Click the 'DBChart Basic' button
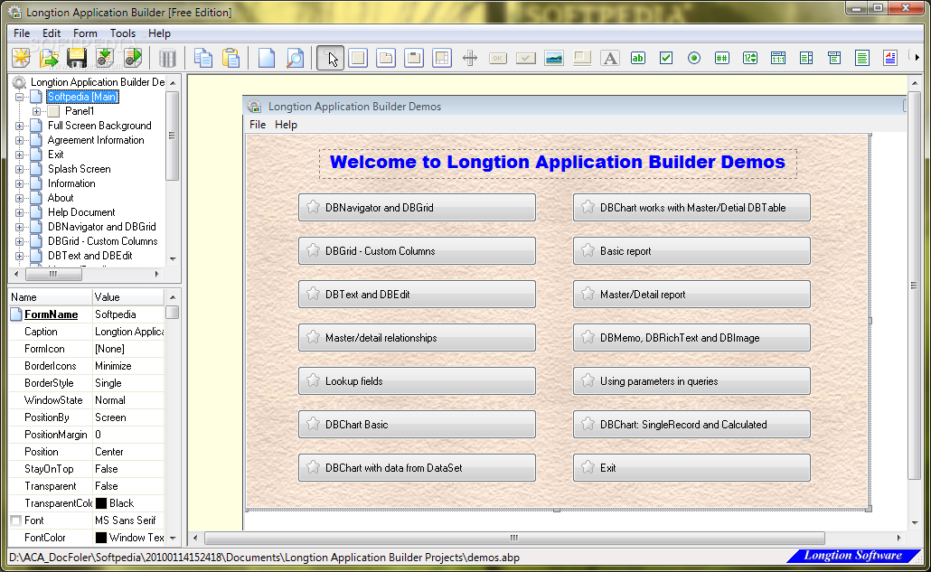Screen dimensions: 931x572 [417, 424]
